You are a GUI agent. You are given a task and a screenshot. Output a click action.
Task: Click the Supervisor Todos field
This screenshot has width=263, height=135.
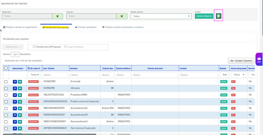point(27,16)
